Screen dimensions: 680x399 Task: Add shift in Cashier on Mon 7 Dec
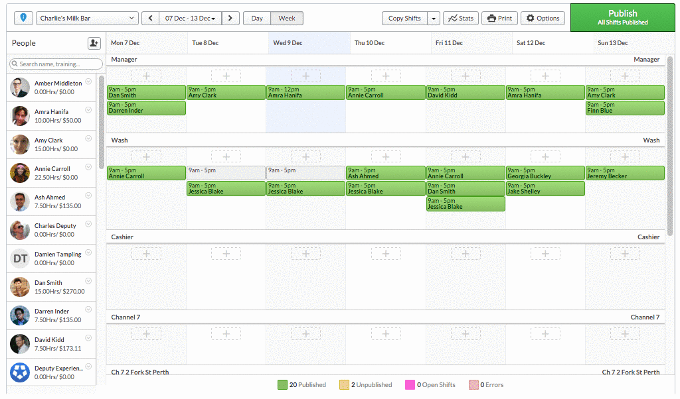[146, 253]
